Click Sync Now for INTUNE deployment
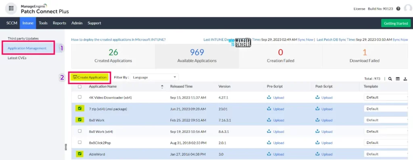Screen dimensions: 413x160 coord(306,39)
